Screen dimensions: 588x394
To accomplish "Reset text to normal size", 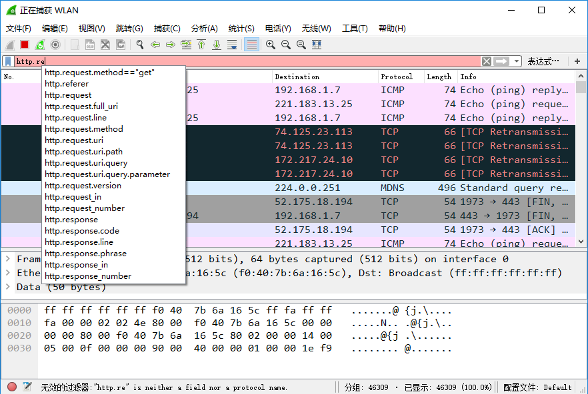I will (x=301, y=45).
